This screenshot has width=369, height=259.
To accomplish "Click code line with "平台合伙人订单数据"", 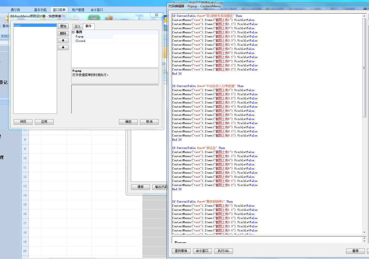I will [x=208, y=86].
